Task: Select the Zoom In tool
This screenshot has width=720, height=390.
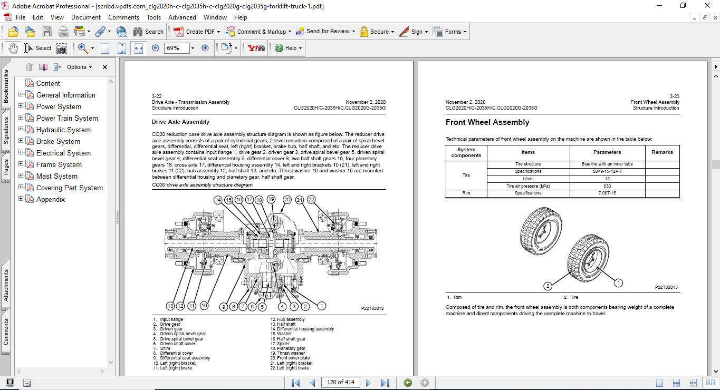Action: click(x=82, y=48)
